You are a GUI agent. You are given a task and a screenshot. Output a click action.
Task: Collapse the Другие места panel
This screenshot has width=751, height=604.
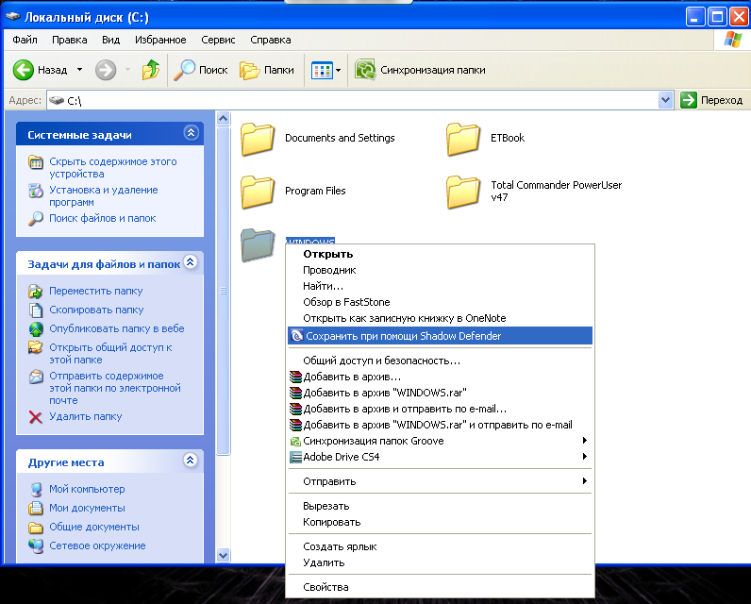[191, 461]
